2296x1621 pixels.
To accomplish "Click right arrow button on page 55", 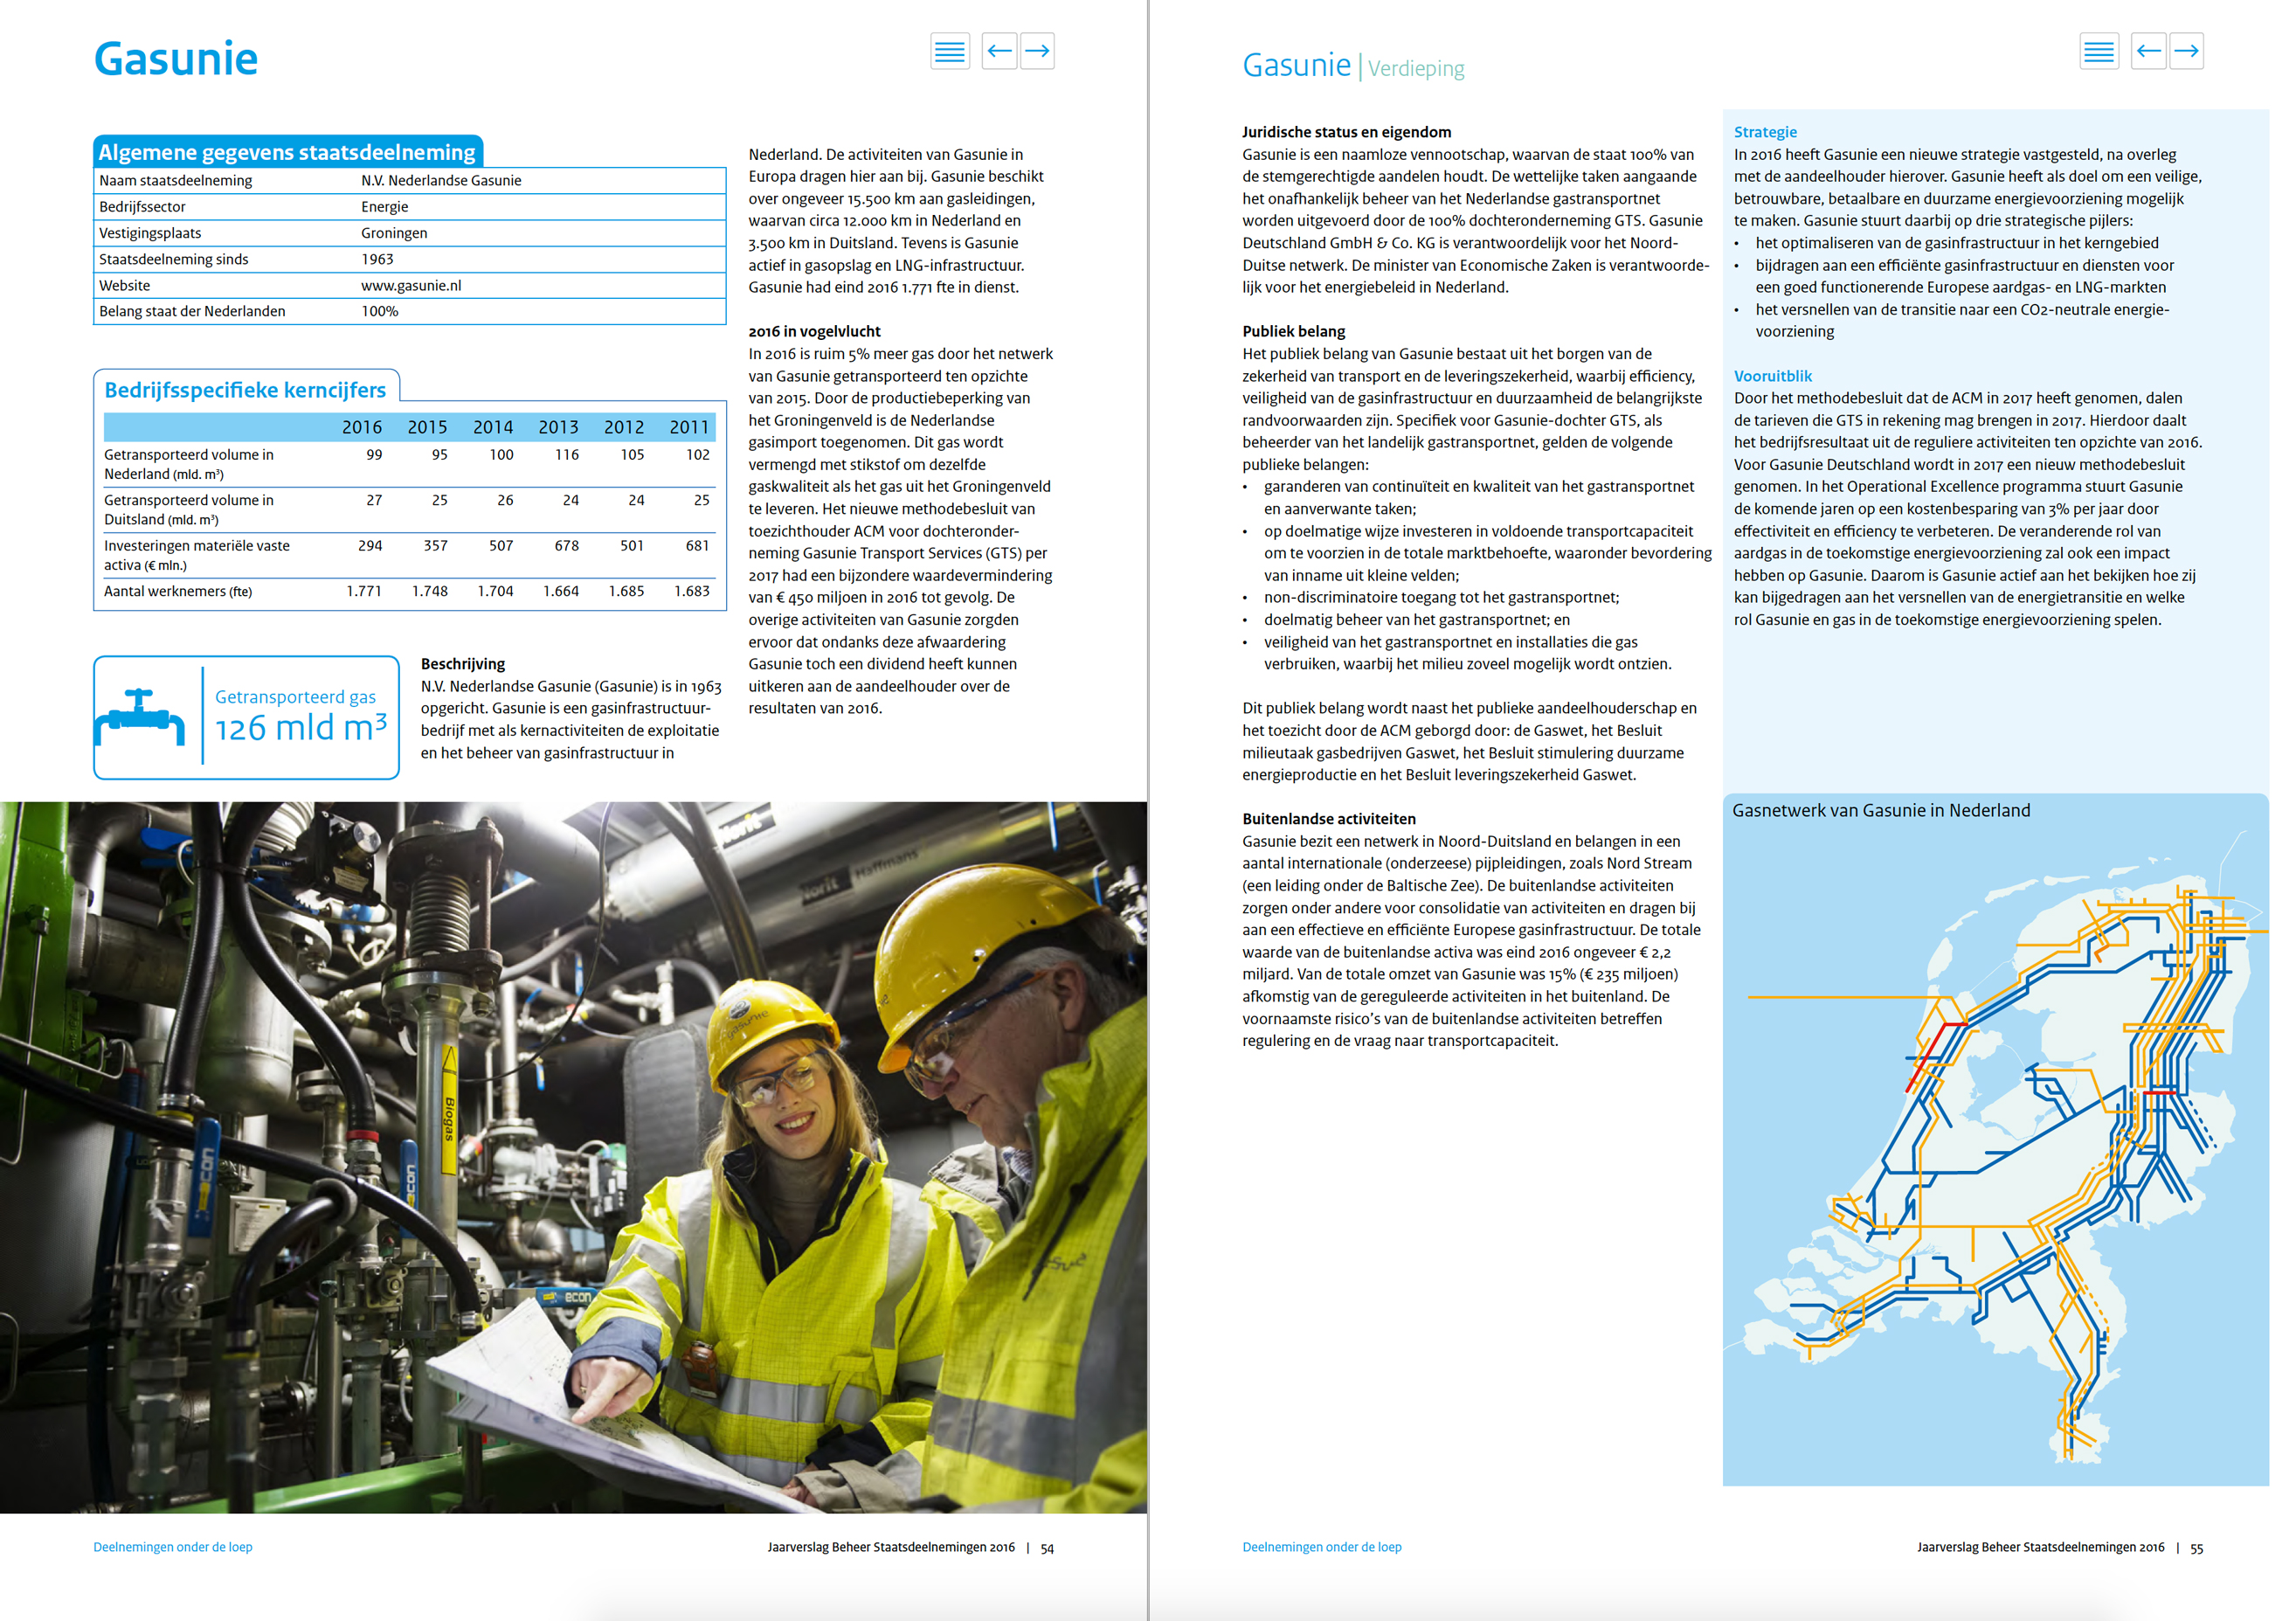I will click(x=2186, y=51).
